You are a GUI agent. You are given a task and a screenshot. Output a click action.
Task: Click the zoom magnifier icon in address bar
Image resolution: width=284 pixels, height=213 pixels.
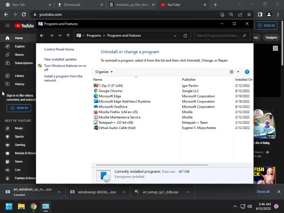231,14
